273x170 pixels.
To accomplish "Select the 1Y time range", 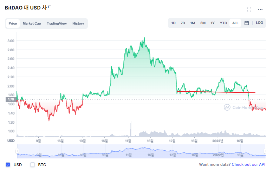I will tap(213, 23).
